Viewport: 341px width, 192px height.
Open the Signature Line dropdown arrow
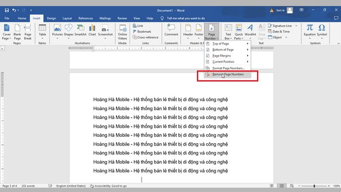pos(296,26)
